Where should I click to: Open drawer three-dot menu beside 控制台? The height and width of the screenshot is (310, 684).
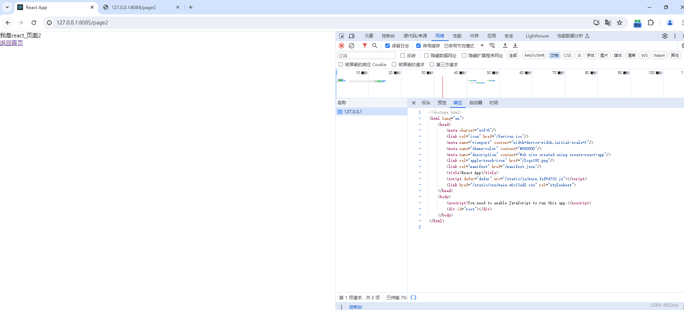(341, 307)
